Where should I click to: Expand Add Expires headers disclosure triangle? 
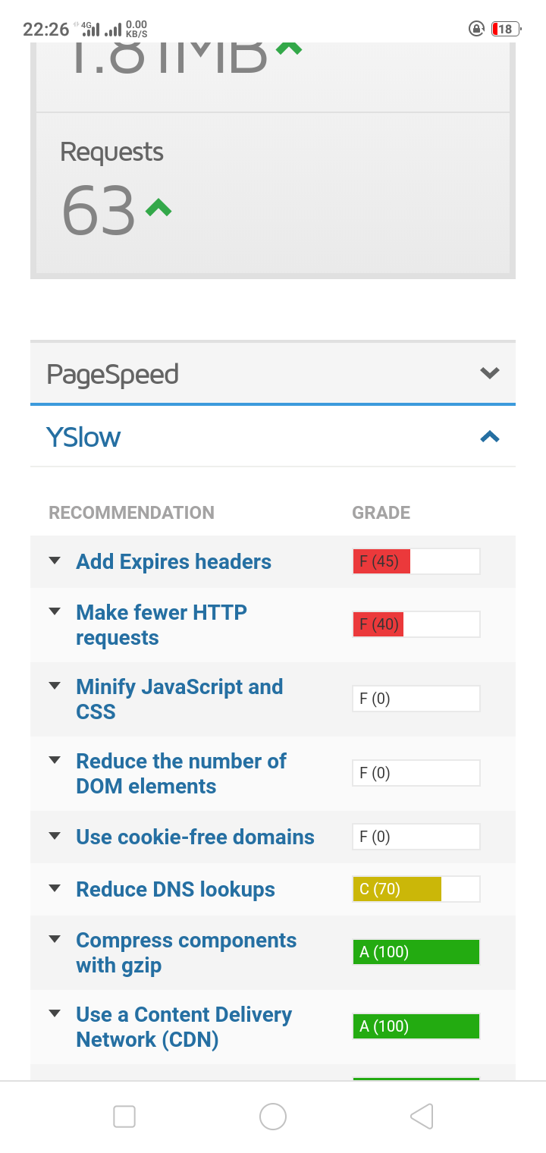pyautogui.click(x=55, y=561)
